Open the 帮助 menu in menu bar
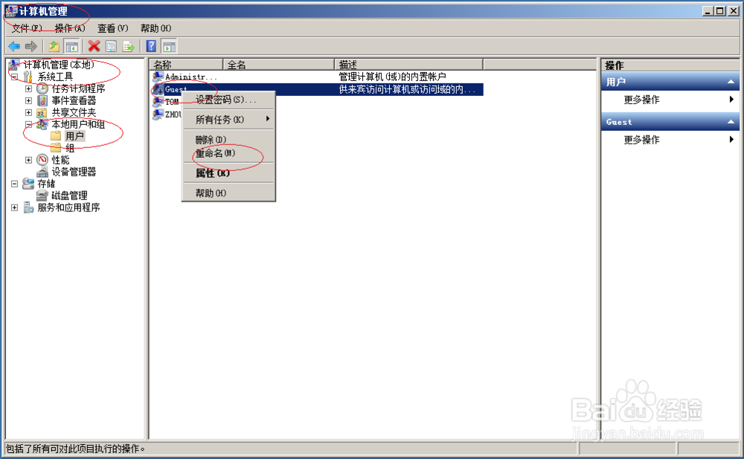The height and width of the screenshot is (459, 744). (x=155, y=28)
